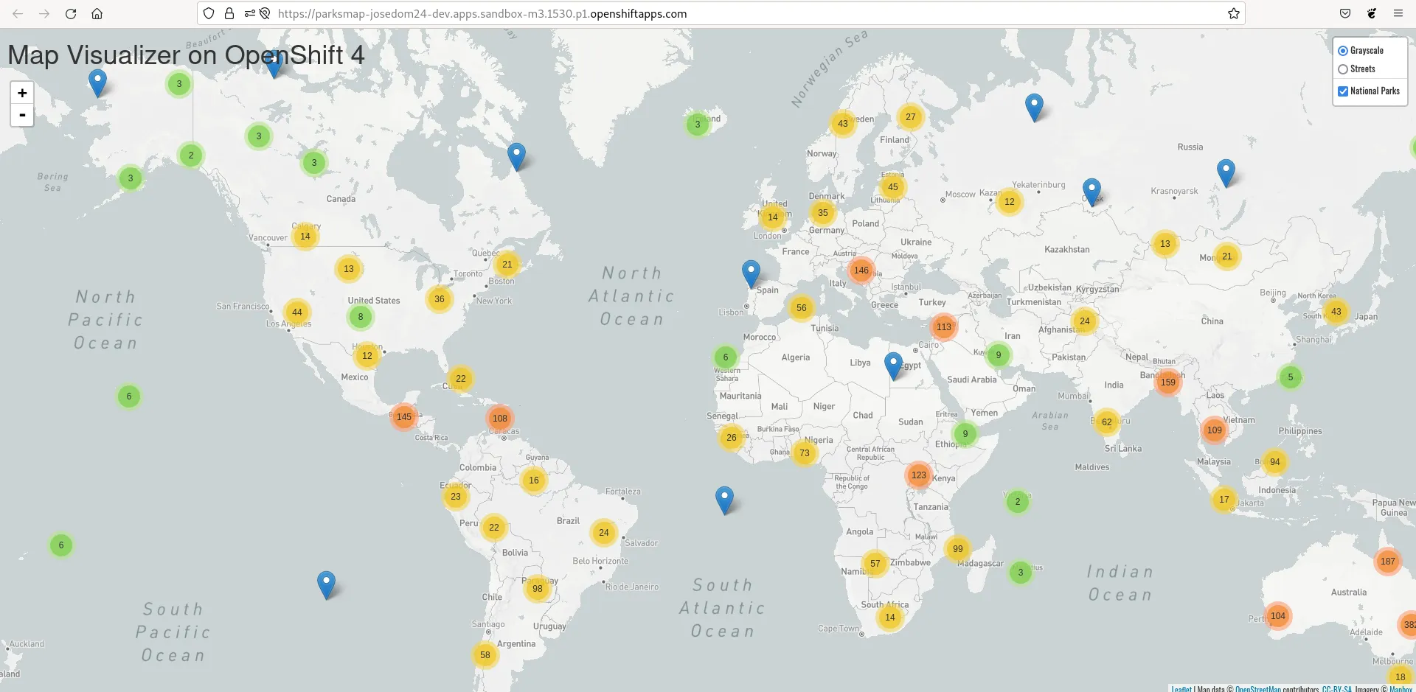Select the Grayscale base layer radio

(1343, 51)
